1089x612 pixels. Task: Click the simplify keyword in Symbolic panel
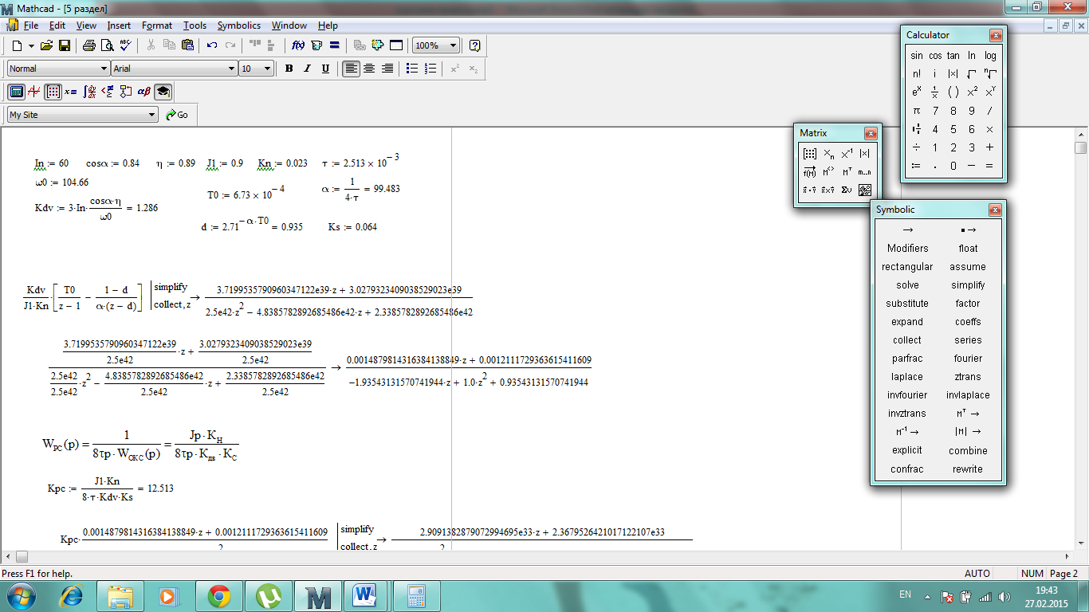[967, 285]
